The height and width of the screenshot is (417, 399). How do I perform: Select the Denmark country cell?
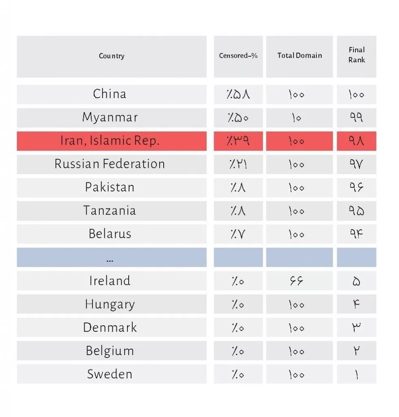point(110,327)
